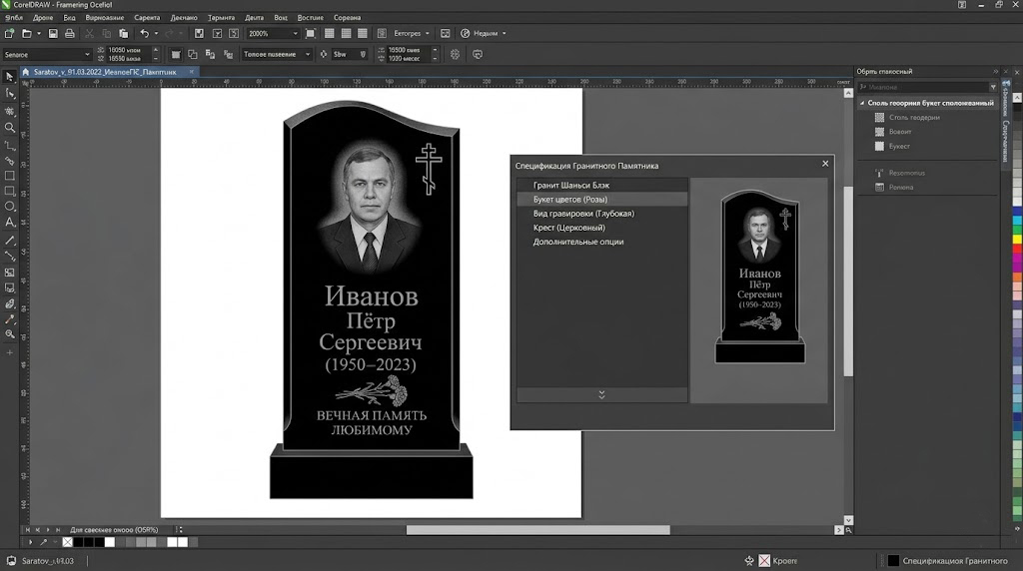Close the Спецификация Гранитного Памятника dialog
1023x571 pixels.
(825, 164)
